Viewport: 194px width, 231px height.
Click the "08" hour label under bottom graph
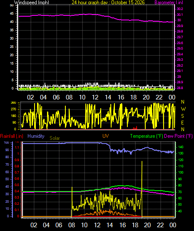[x=72, y=225]
